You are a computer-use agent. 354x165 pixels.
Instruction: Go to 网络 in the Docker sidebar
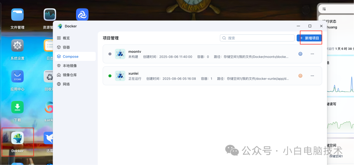tap(75, 84)
